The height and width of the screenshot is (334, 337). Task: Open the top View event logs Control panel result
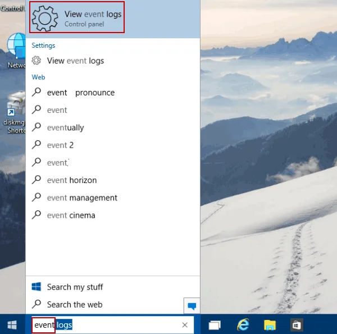(113, 19)
